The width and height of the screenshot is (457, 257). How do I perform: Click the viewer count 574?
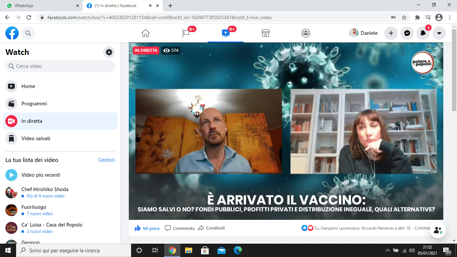[171, 51]
